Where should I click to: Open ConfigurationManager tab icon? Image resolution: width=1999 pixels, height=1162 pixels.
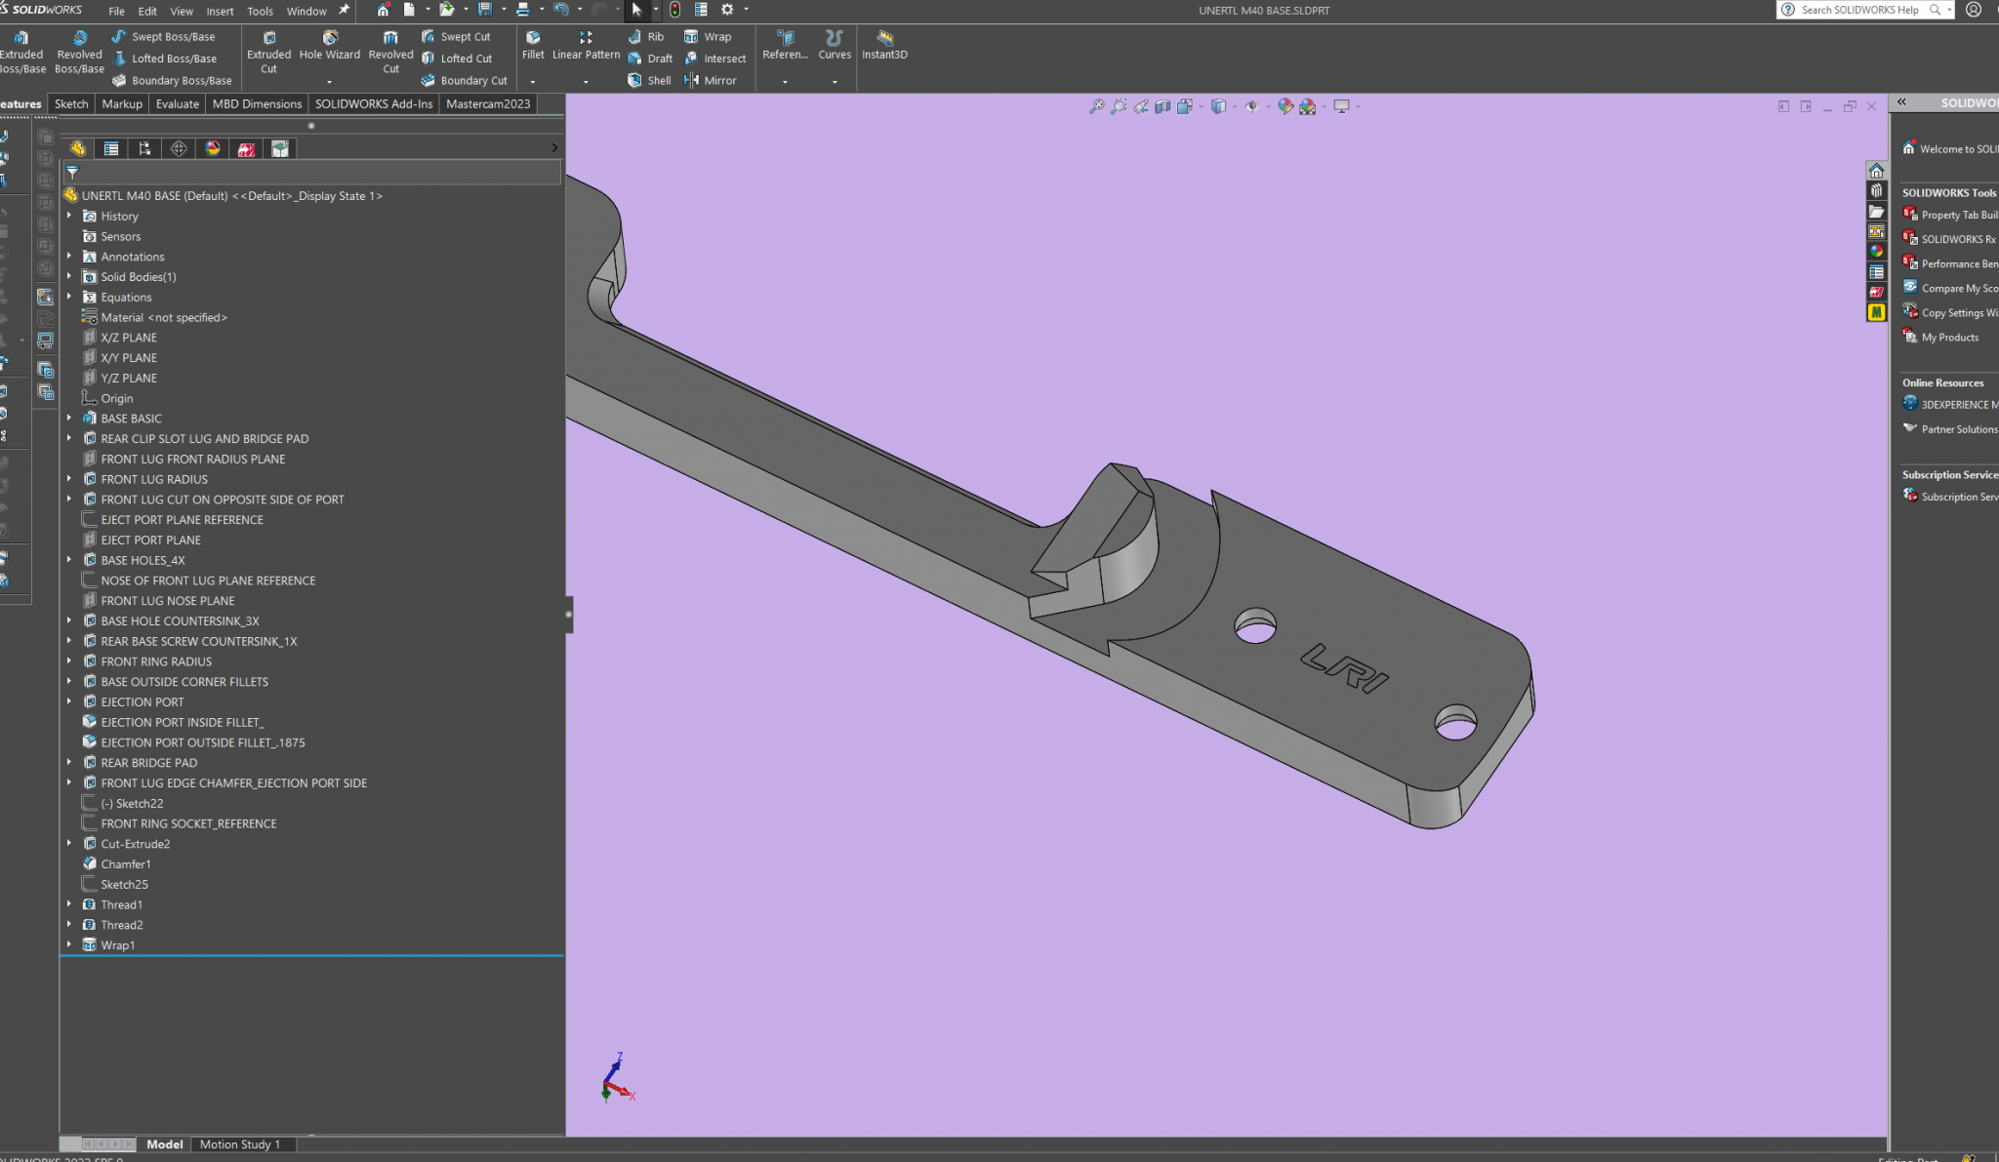pyautogui.click(x=144, y=148)
